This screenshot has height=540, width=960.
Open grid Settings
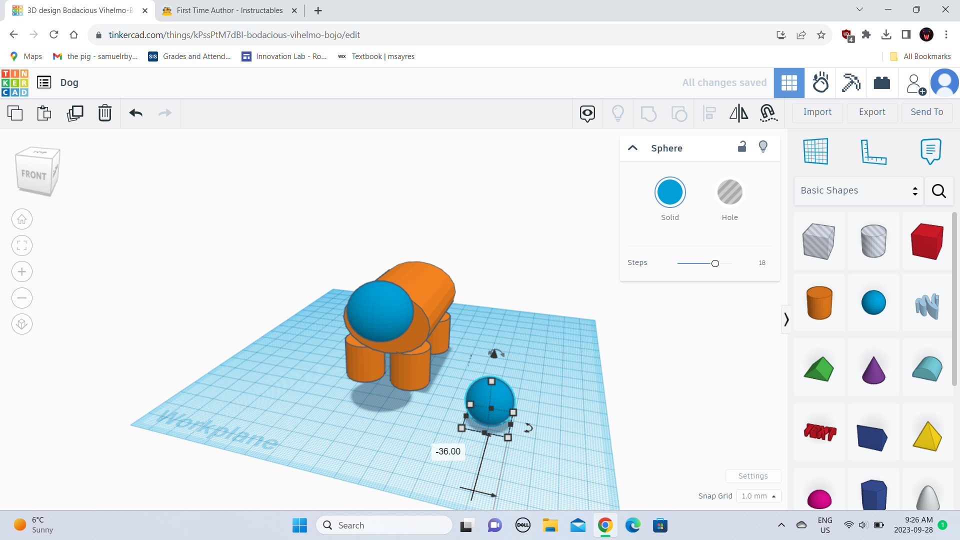[753, 475]
